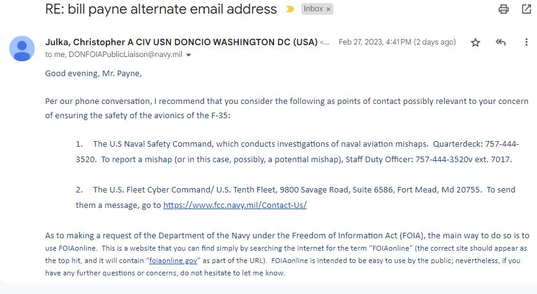Open the three-dot more options menu
Image resolution: width=537 pixels, height=294 pixels.
(526, 42)
